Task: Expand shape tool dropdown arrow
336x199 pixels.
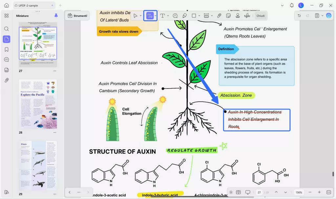Action: point(199,16)
